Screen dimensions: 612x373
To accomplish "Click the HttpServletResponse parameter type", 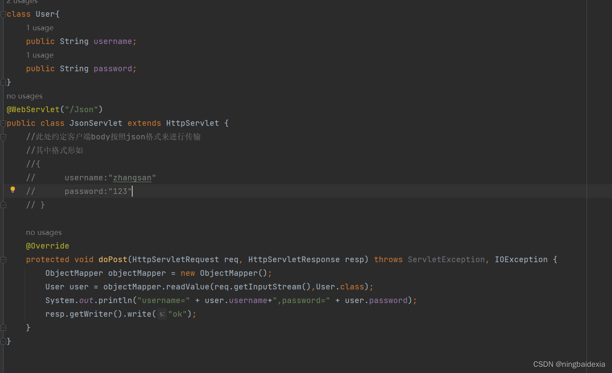I will coord(294,260).
